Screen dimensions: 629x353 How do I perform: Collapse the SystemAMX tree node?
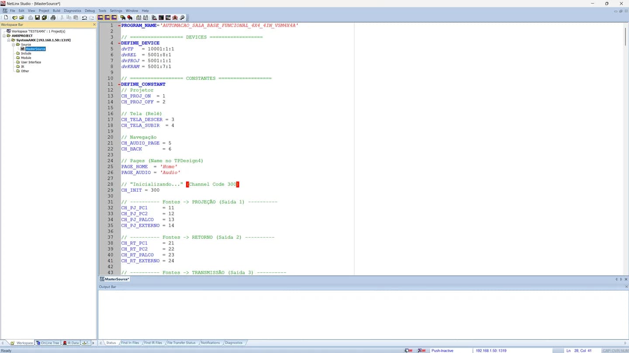[x=8, y=40]
